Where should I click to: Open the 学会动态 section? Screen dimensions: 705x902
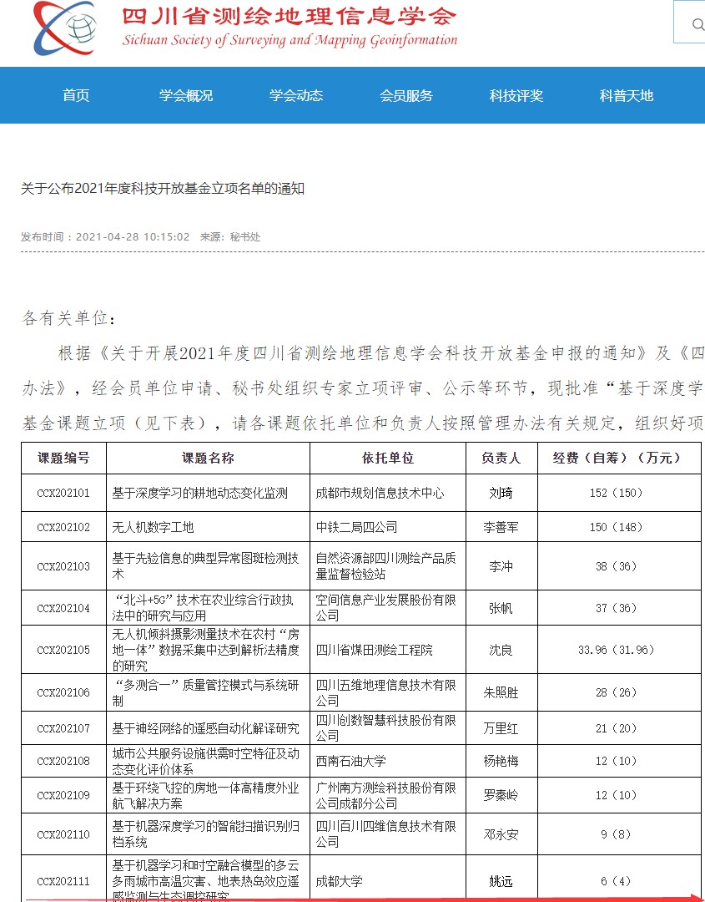point(296,95)
